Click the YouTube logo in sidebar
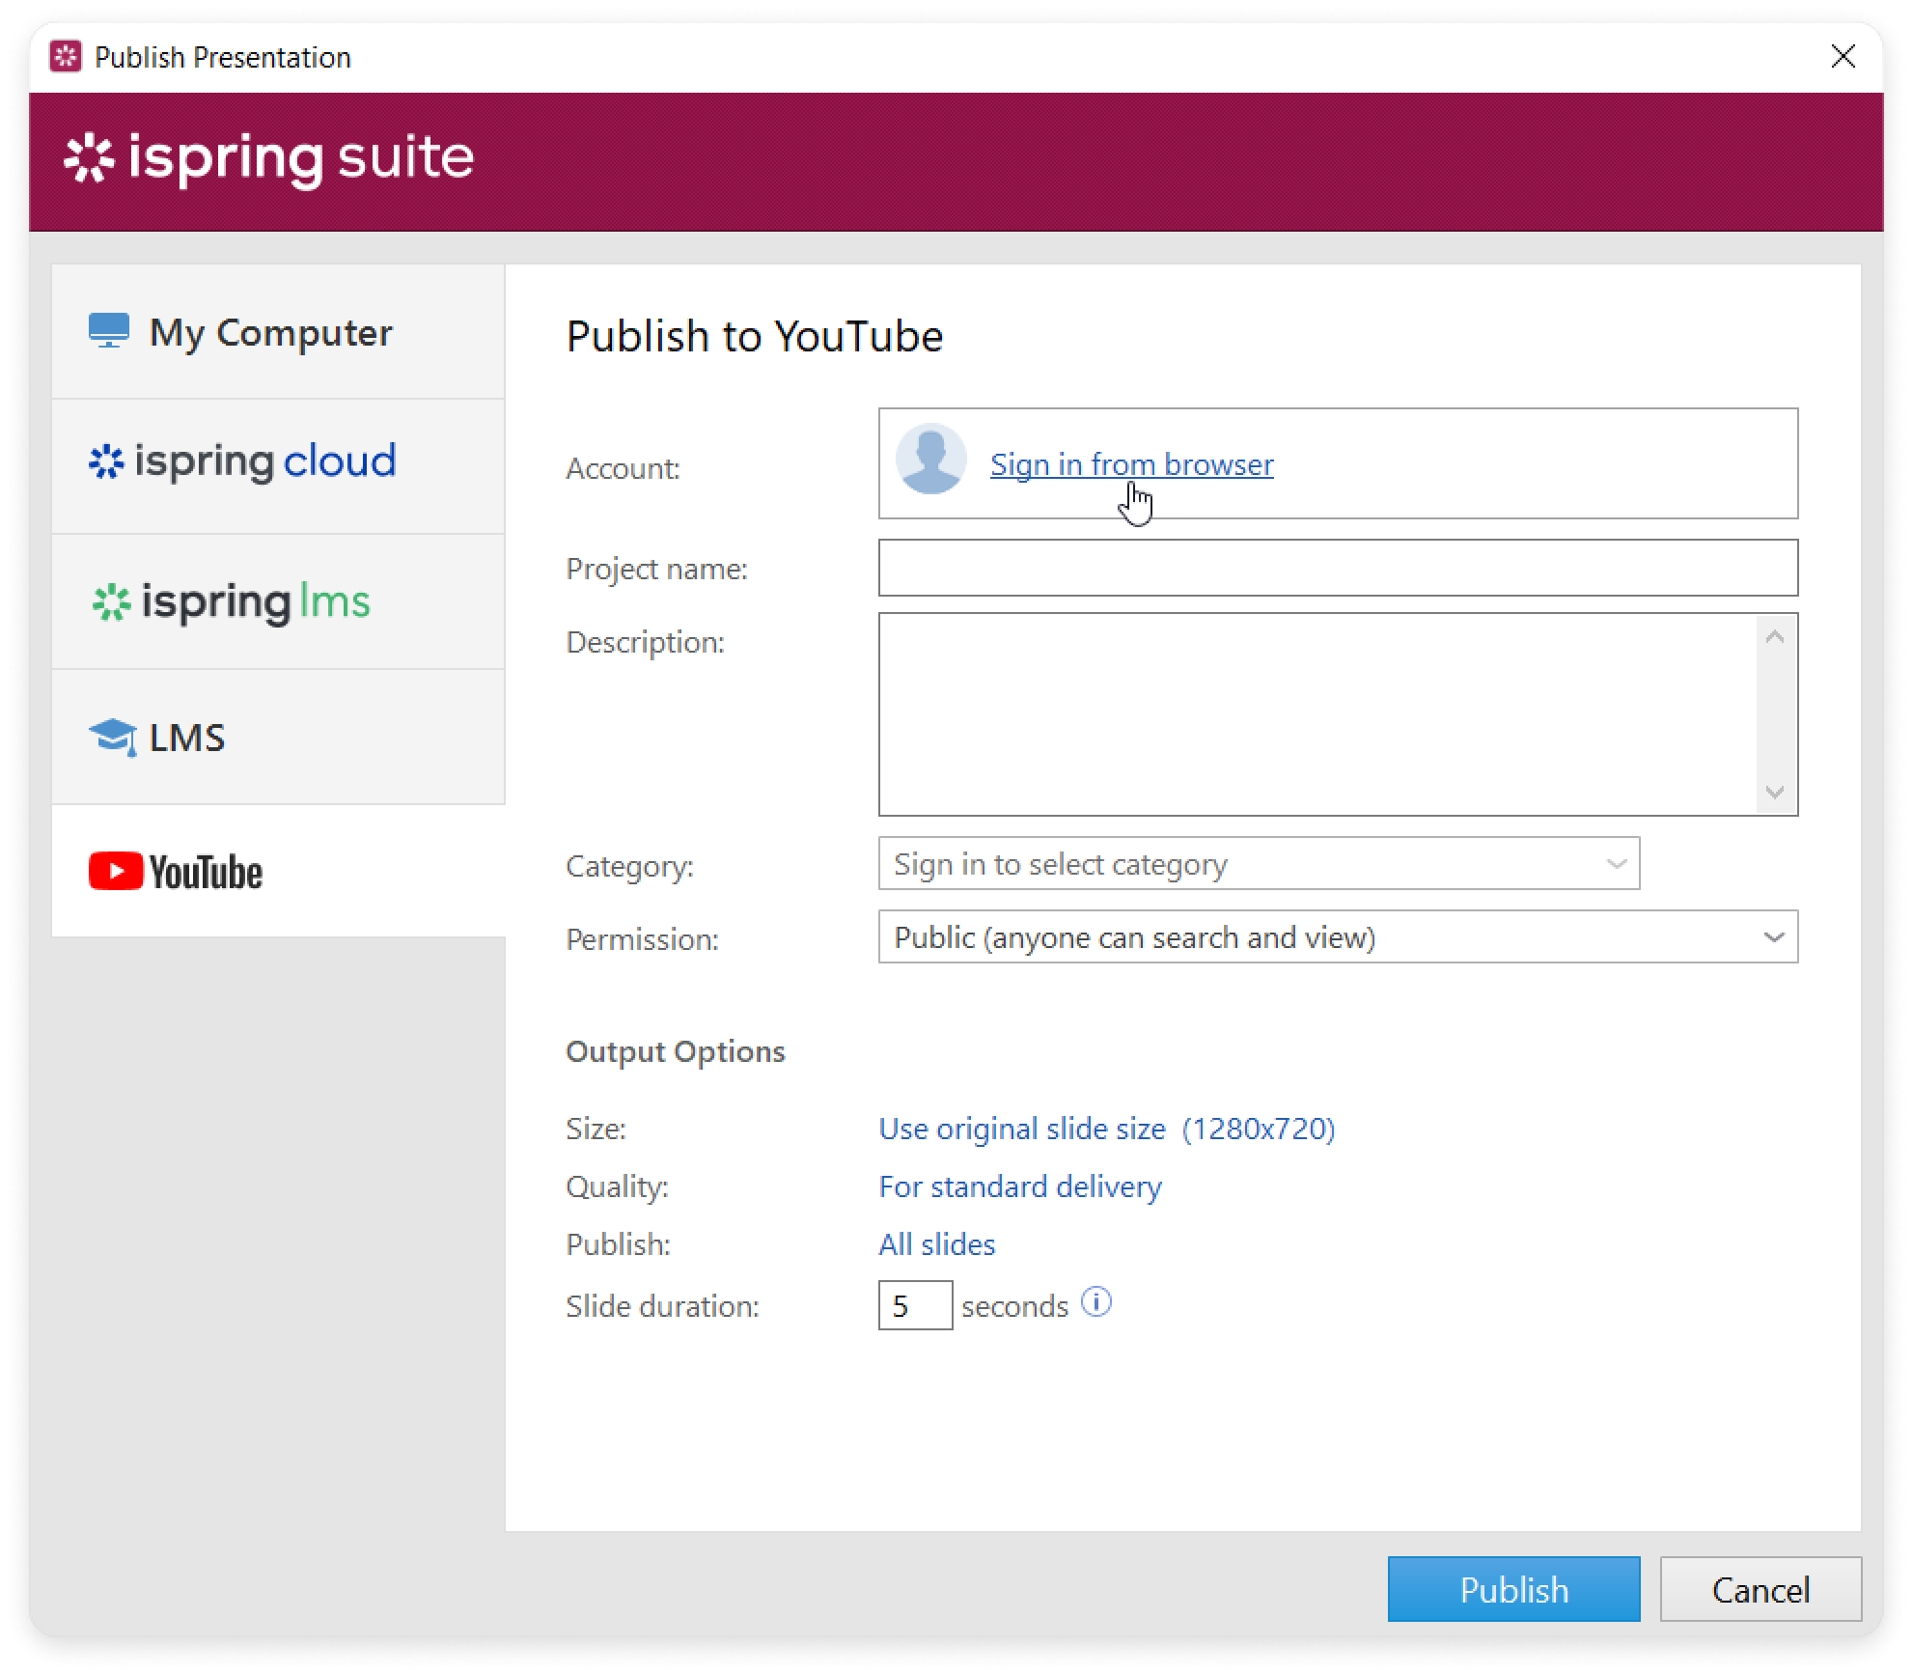1913x1674 pixels. pyautogui.click(x=176, y=872)
